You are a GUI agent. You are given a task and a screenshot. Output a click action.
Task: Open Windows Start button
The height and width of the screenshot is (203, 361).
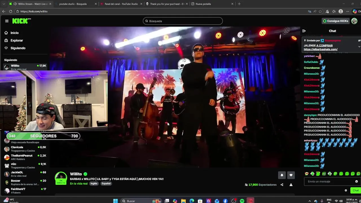click(115, 201)
